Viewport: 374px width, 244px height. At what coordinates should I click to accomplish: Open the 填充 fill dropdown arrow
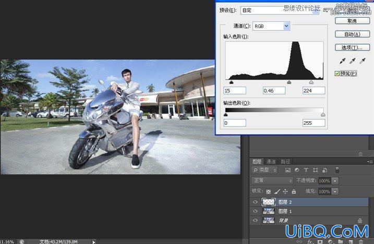pos(335,191)
